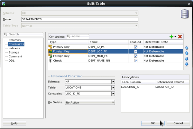Image resolution: width=193 pixels, height=129 pixels.
Task: Click the Cancel button
Action: point(178,123)
